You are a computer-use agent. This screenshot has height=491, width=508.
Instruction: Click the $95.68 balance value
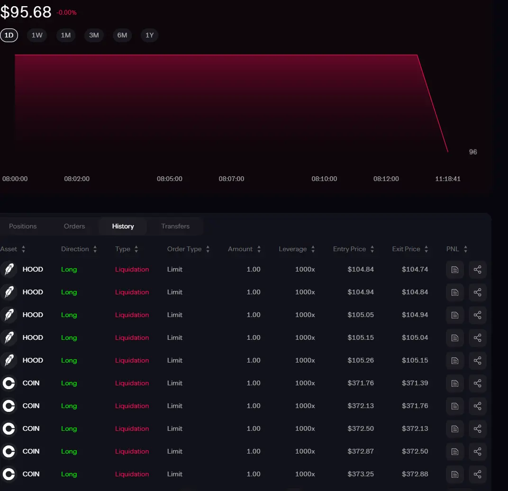pyautogui.click(x=26, y=12)
